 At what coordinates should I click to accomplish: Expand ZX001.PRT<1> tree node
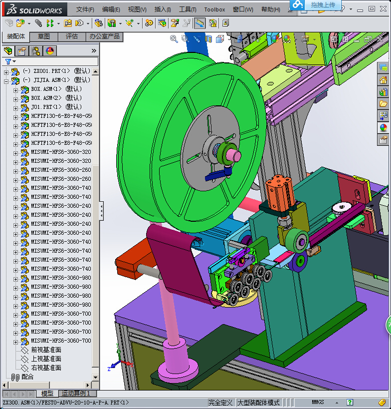pos(6,72)
